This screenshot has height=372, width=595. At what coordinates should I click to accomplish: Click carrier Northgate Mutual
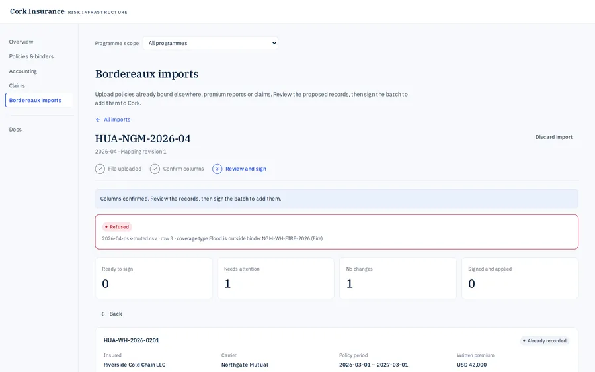click(x=245, y=365)
